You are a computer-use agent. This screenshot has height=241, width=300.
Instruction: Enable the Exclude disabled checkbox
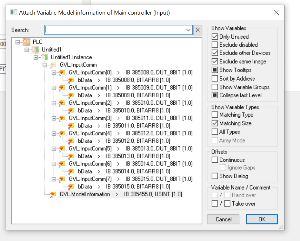(215, 44)
